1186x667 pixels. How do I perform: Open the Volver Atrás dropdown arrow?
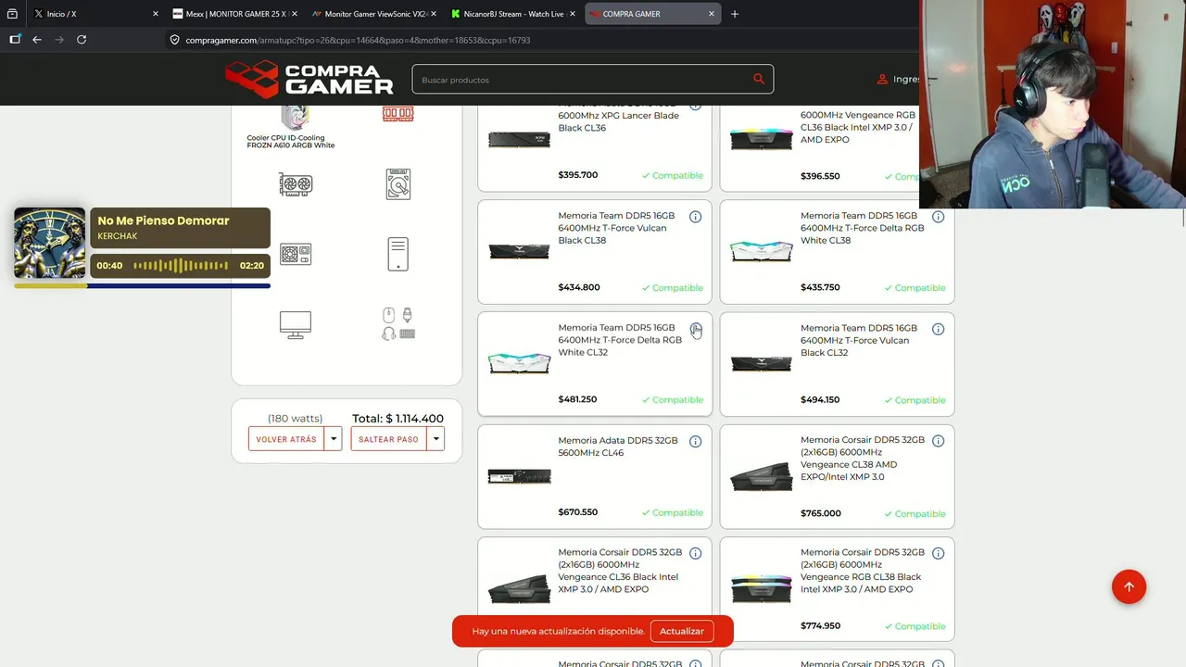tap(334, 439)
